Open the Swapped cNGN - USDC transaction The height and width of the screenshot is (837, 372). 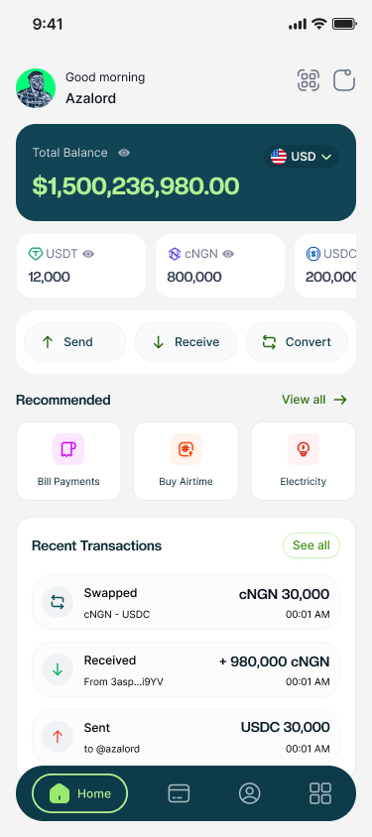pyautogui.click(x=186, y=602)
